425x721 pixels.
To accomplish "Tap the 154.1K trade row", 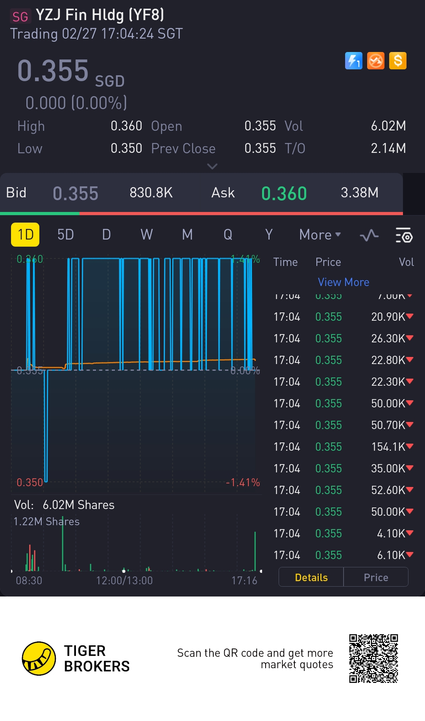I will point(343,447).
